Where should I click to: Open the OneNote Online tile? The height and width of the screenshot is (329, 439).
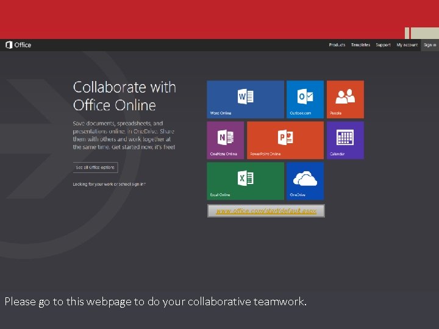point(226,140)
